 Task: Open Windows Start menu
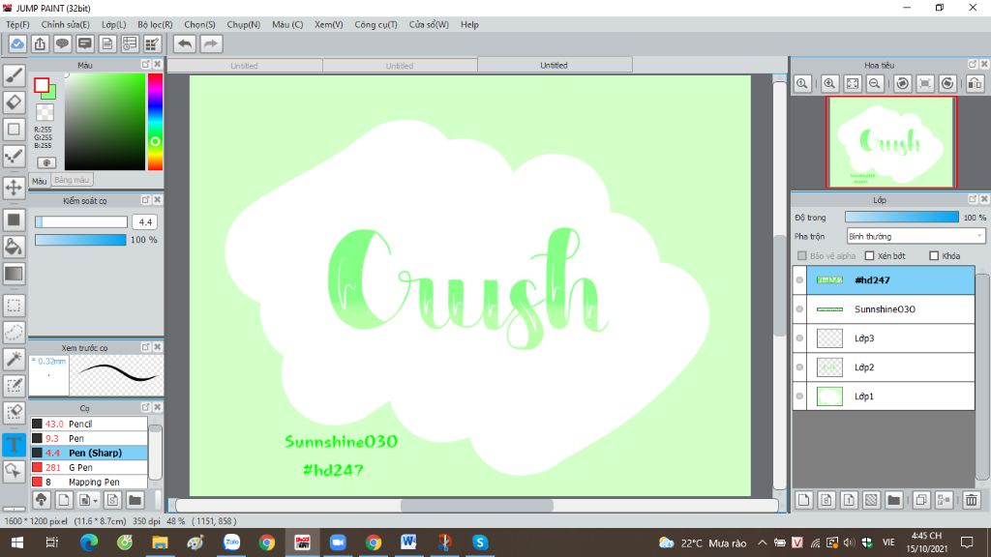[17, 542]
